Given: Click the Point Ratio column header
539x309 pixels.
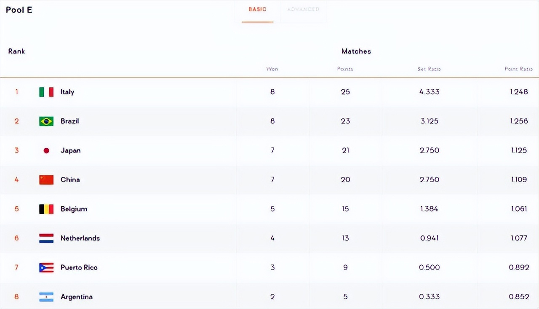Looking at the screenshot, I should [x=519, y=69].
